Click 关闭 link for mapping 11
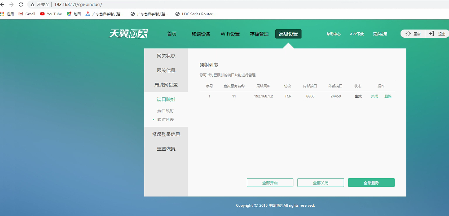449x216 pixels. [374, 96]
